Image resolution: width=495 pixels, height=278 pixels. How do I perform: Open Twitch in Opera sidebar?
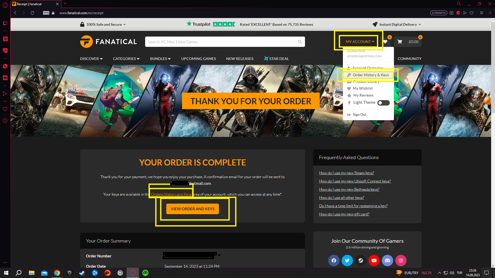coord(5,23)
